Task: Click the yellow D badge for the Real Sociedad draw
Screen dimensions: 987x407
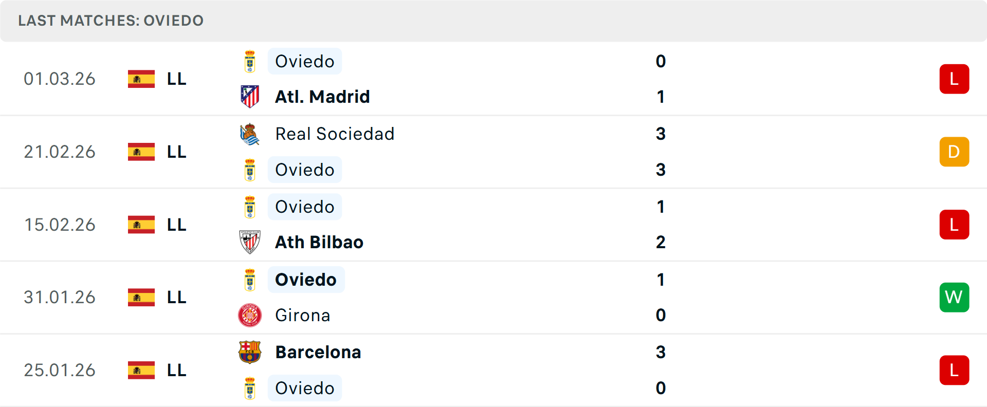Action: (954, 152)
